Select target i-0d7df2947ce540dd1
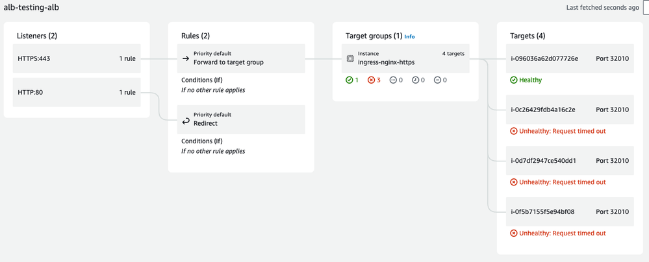Image resolution: width=649 pixels, height=262 pixels. point(543,160)
